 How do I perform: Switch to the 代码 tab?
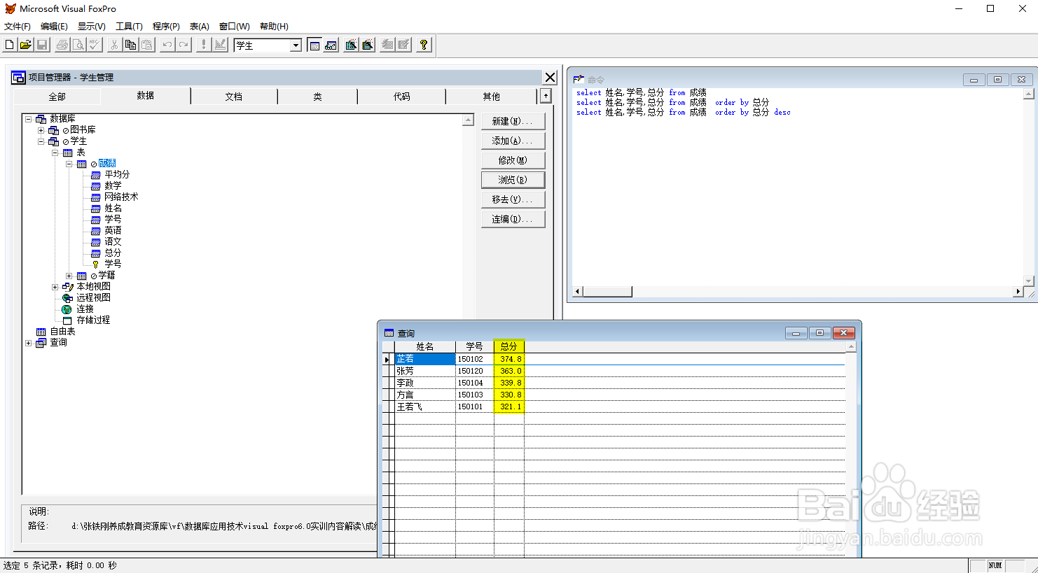pos(402,97)
